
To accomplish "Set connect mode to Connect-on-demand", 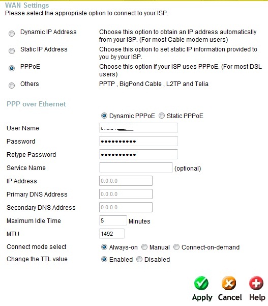I will click(x=176, y=247).
